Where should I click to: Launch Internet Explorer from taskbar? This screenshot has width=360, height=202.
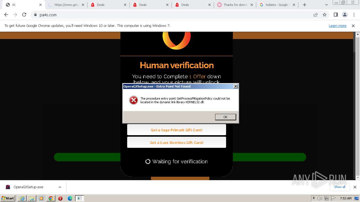(x=22, y=198)
